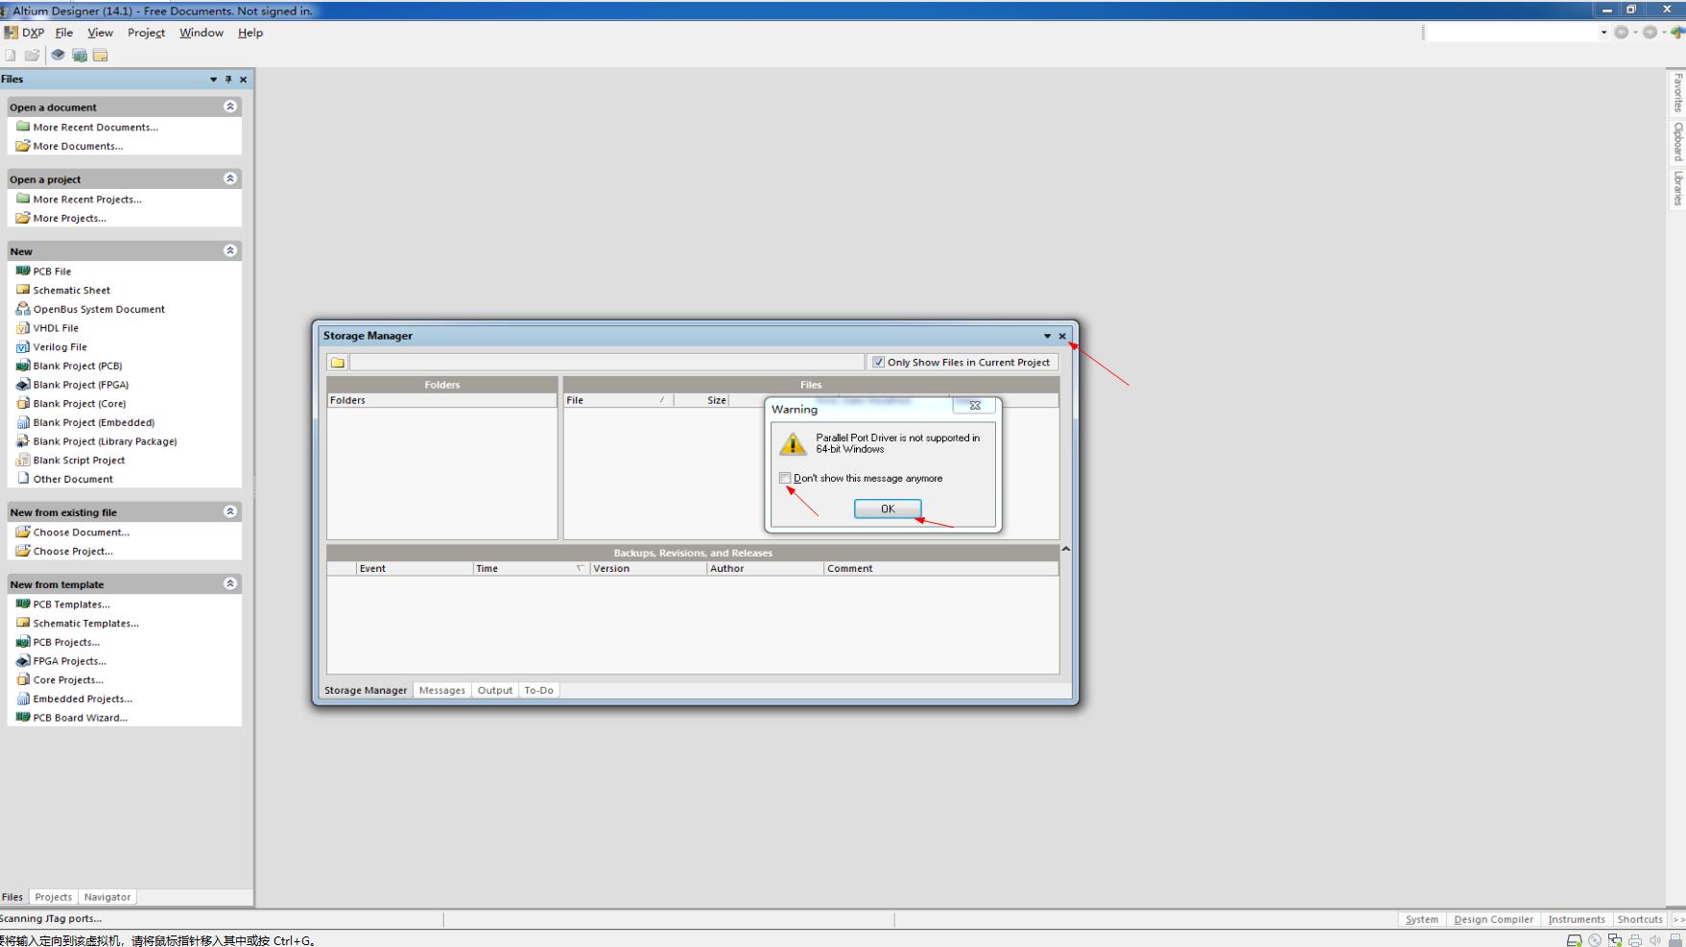Uncheck Only Show Files in Current Project
The height and width of the screenshot is (947, 1686).
pyautogui.click(x=878, y=362)
